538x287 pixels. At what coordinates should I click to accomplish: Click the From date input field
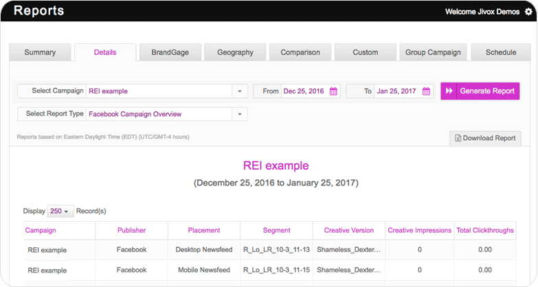[x=304, y=91]
